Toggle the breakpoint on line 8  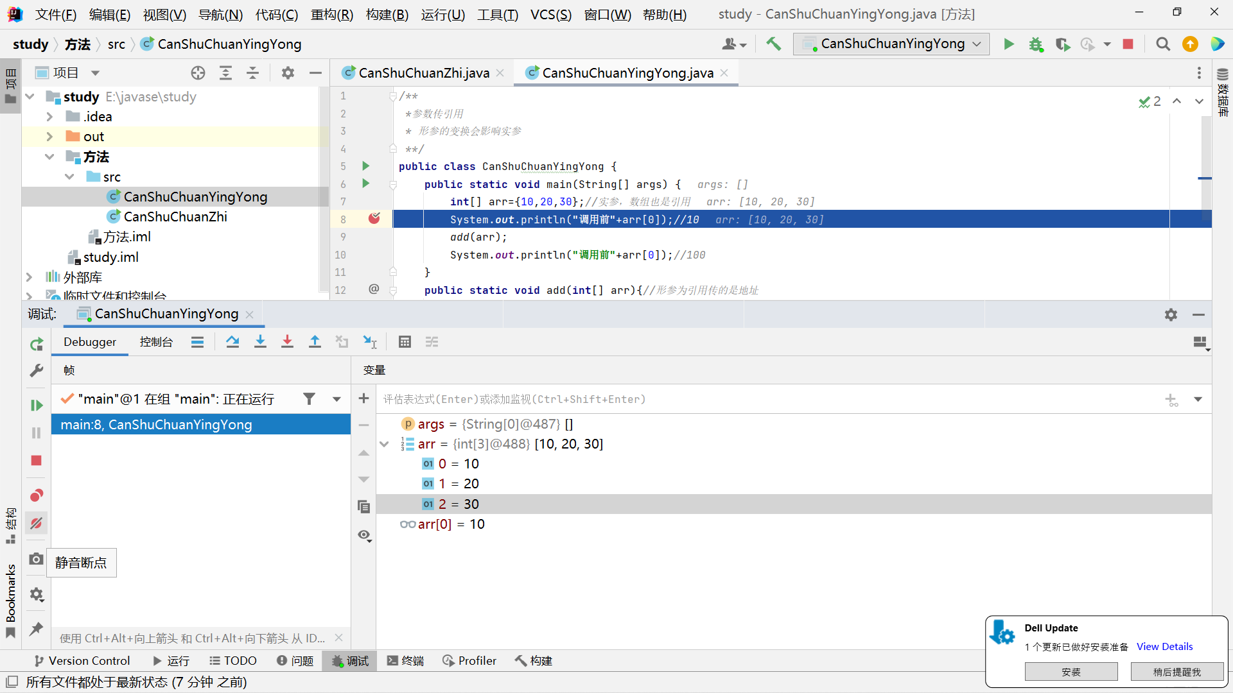point(374,219)
